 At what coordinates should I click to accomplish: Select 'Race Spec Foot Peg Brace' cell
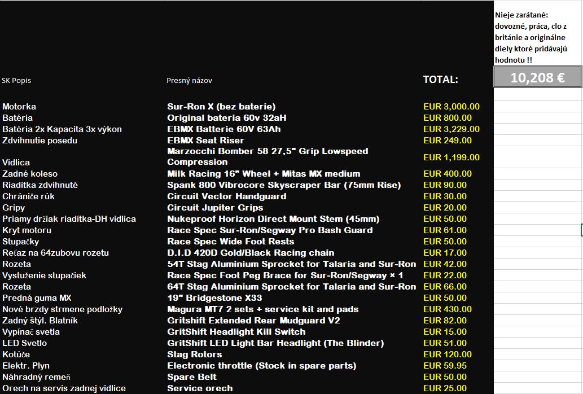point(285,275)
